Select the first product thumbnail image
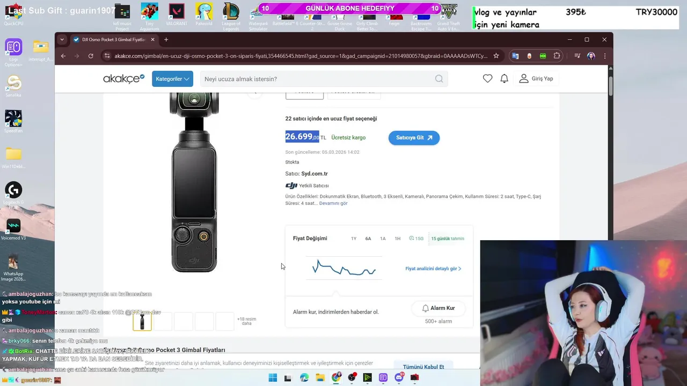687x386 pixels. (142, 322)
